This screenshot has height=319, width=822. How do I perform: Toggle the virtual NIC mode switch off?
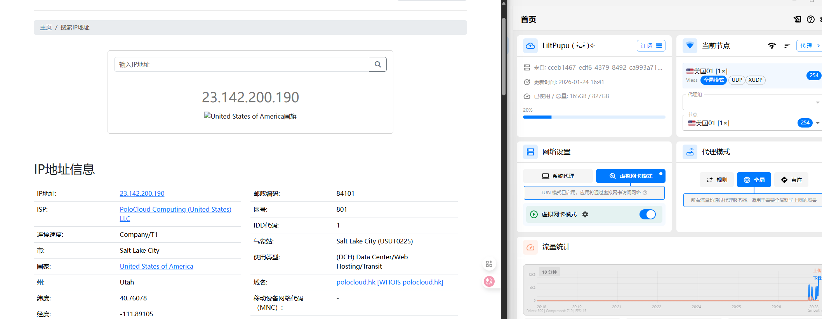[x=647, y=214]
